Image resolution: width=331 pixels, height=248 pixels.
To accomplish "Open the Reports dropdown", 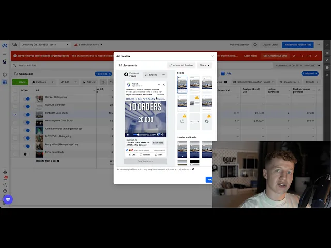I will tap(312, 82).
